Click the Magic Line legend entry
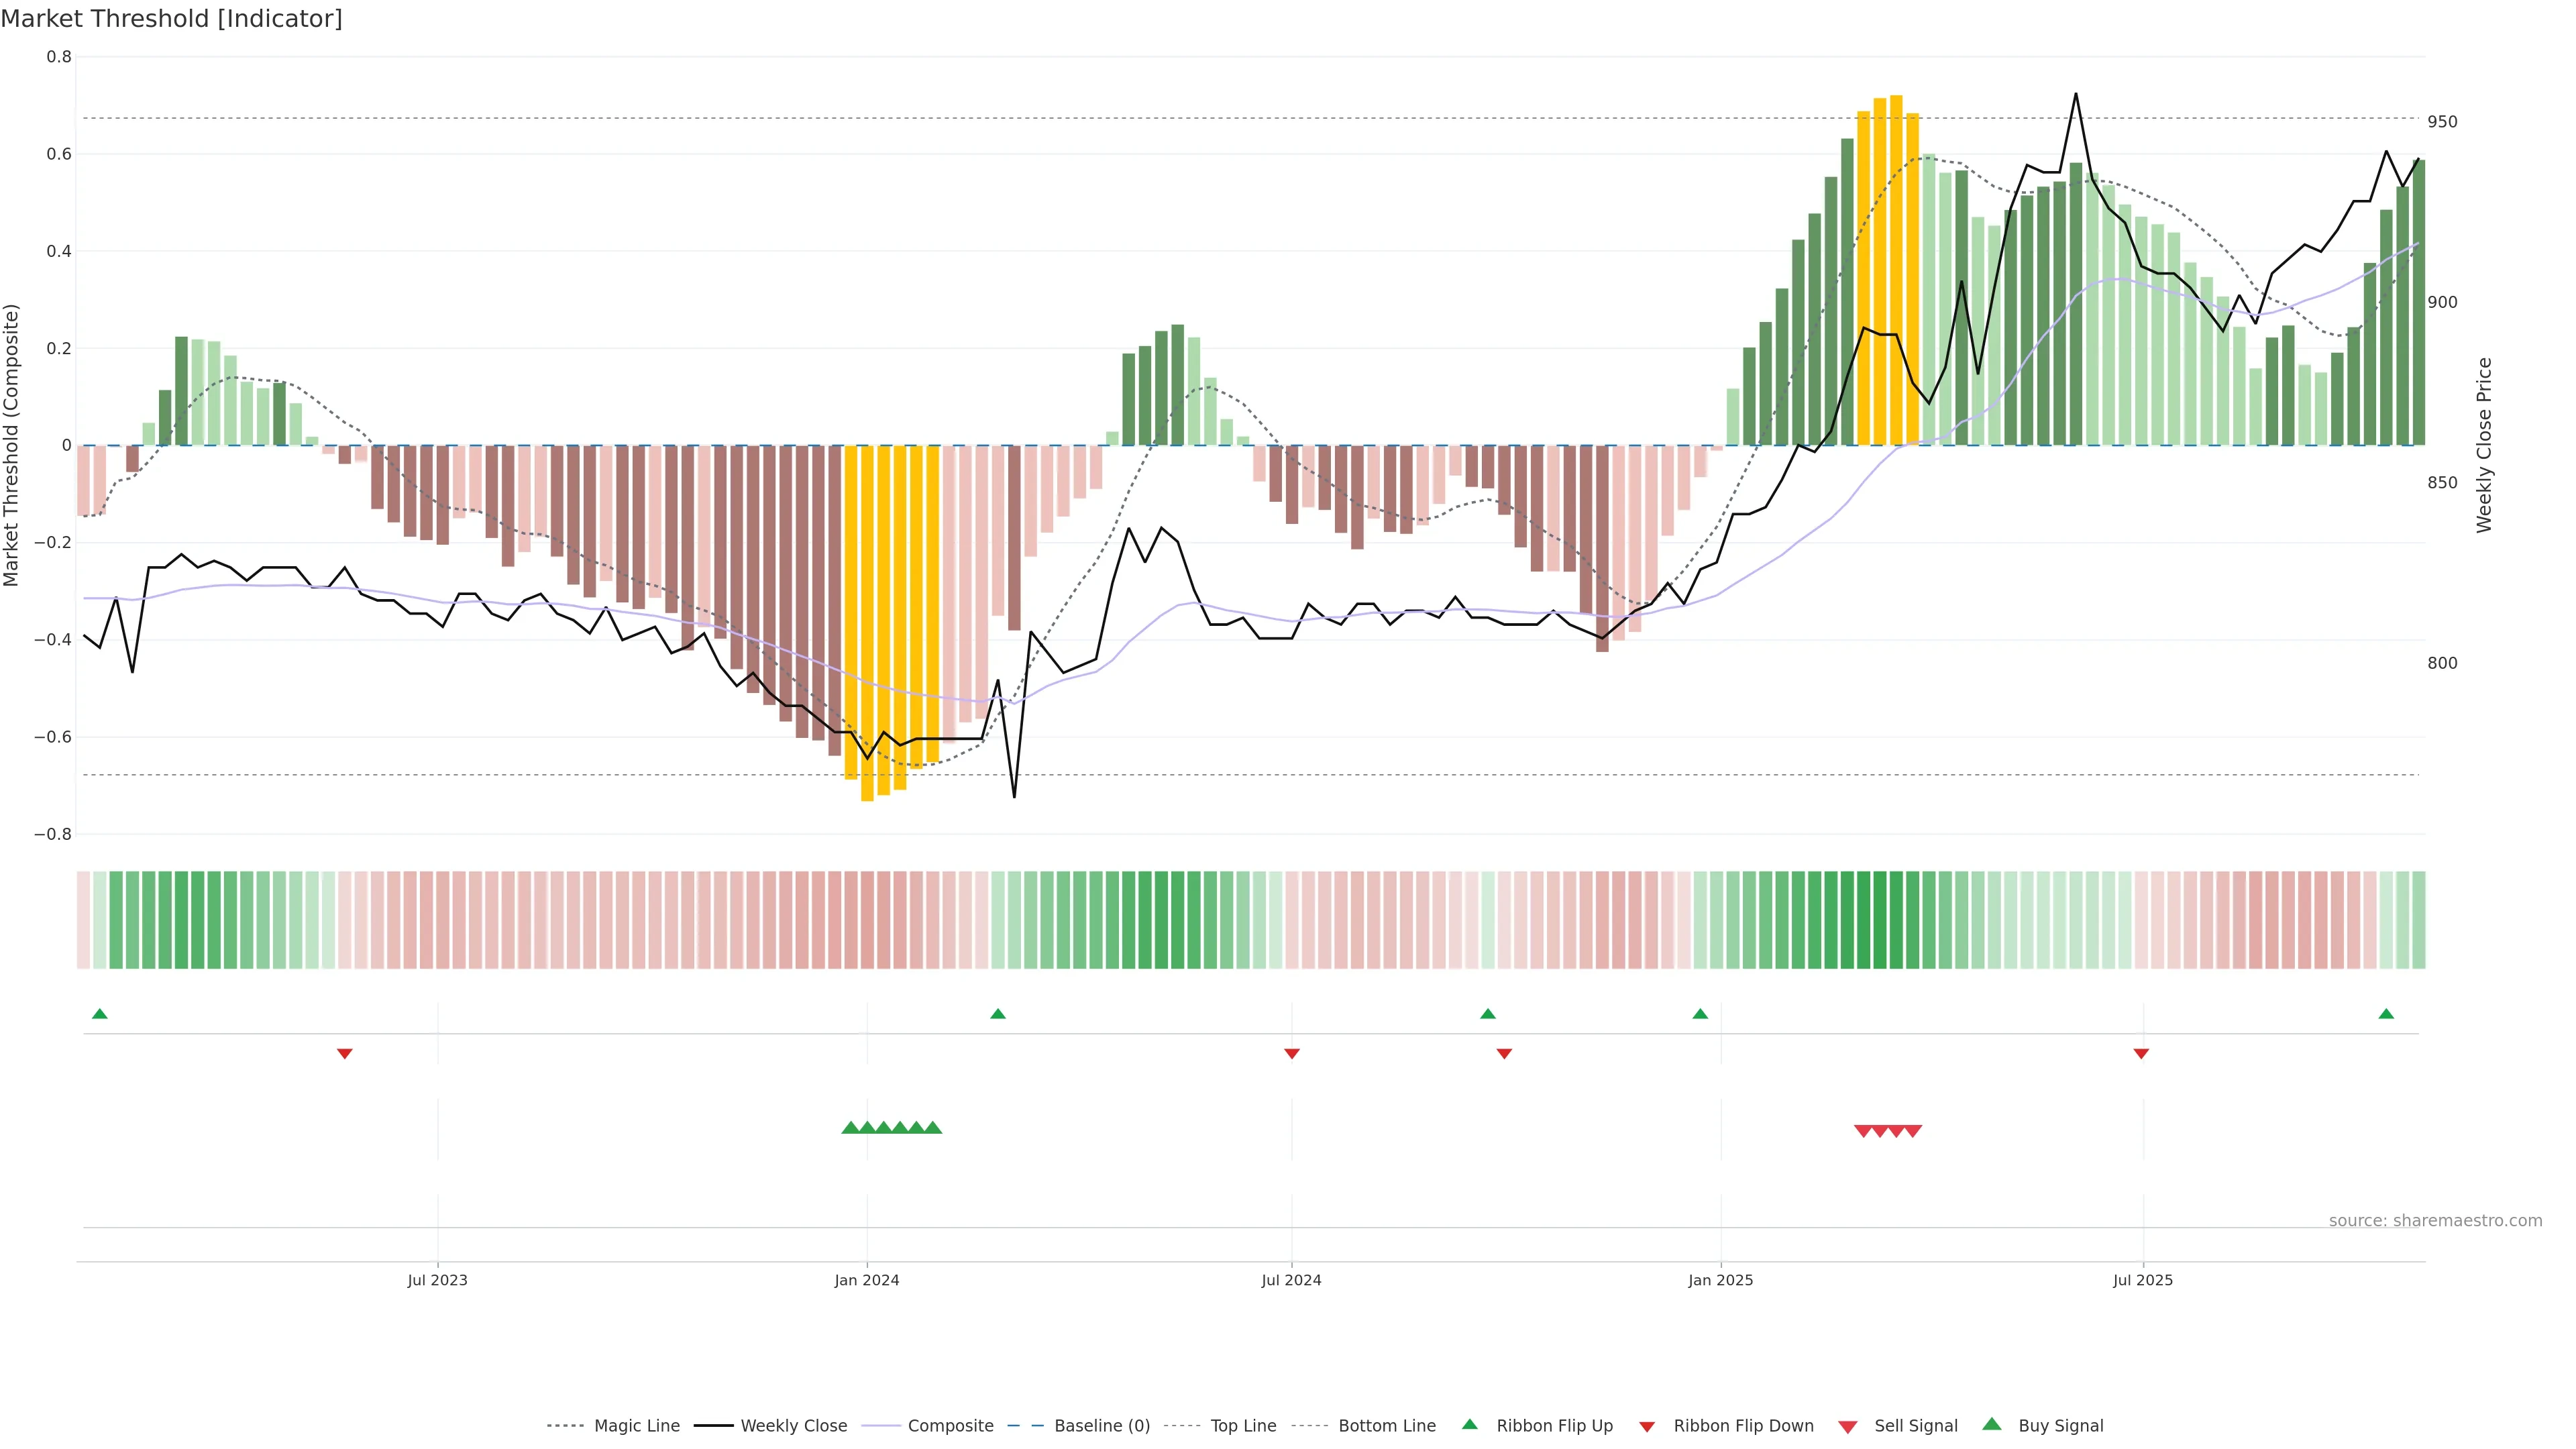Viewport: 2576px width, 1449px height. 636,1426
